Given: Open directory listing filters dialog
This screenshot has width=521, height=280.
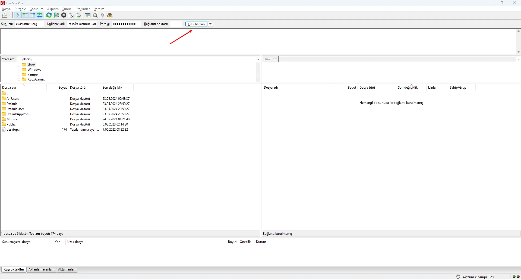Looking at the screenshot, I should [88, 15].
